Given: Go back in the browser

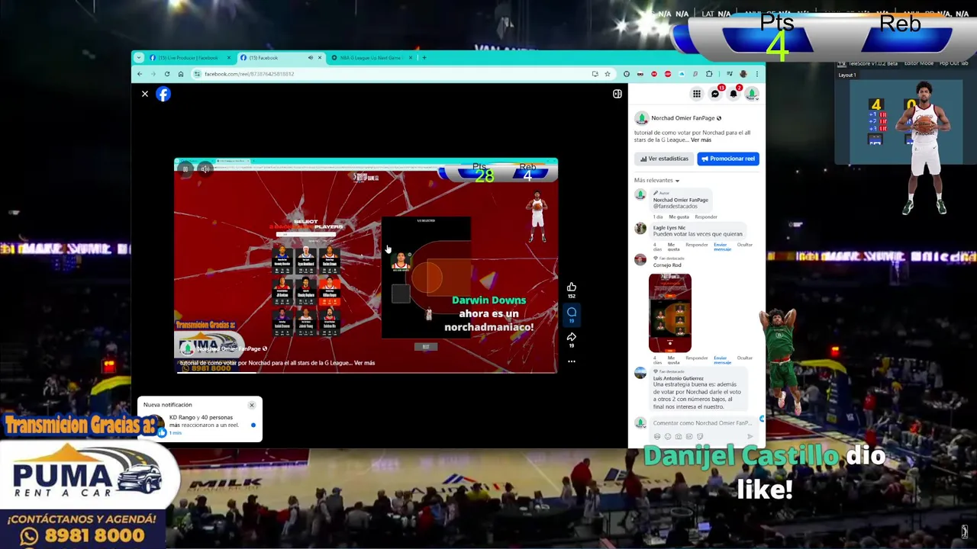Looking at the screenshot, I should coord(140,74).
